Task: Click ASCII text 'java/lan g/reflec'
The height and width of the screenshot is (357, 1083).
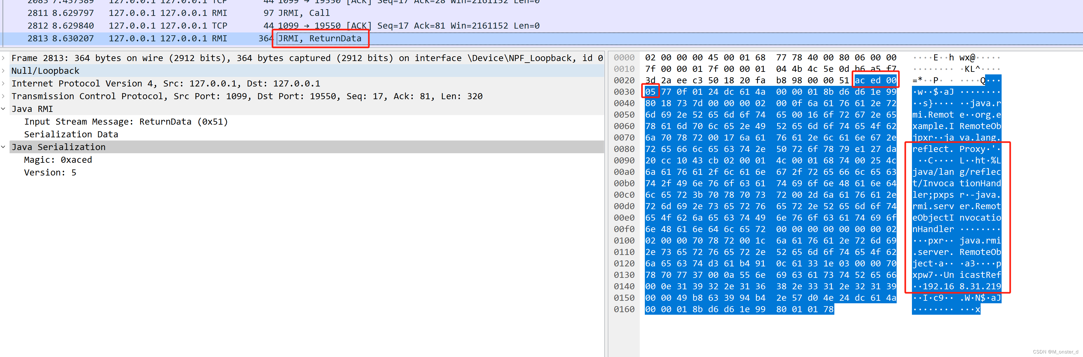Action: pyautogui.click(x=956, y=172)
